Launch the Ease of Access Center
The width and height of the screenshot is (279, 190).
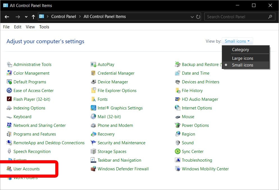coord(33,90)
